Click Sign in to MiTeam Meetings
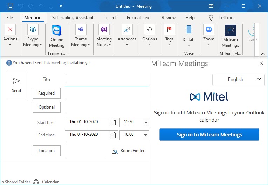268x185 pixels. tap(209, 135)
